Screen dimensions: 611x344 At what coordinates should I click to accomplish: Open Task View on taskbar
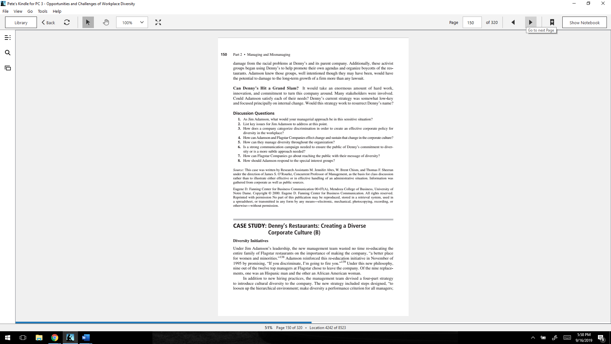point(23,338)
